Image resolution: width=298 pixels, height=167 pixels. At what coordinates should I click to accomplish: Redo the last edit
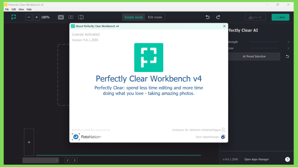[x=218, y=17]
